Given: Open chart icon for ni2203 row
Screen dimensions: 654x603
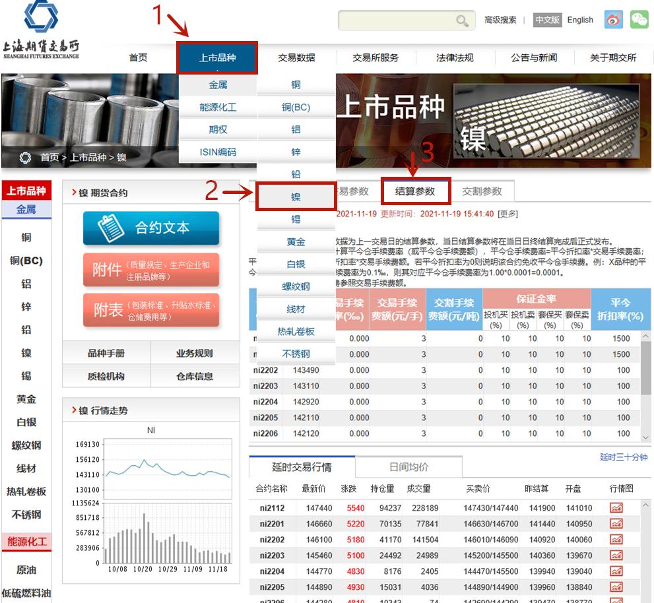Looking at the screenshot, I should click(616, 555).
